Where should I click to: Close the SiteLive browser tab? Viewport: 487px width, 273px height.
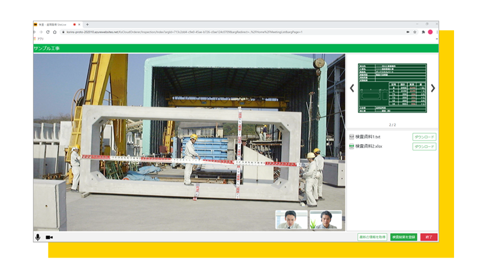click(x=79, y=24)
